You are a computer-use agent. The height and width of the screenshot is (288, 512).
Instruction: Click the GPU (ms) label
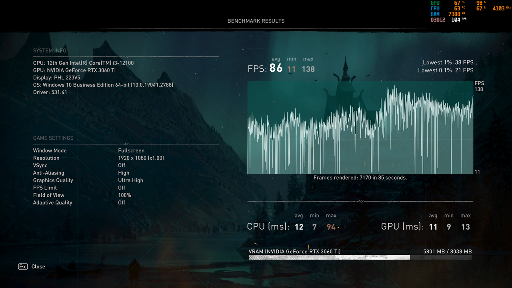[402, 226]
